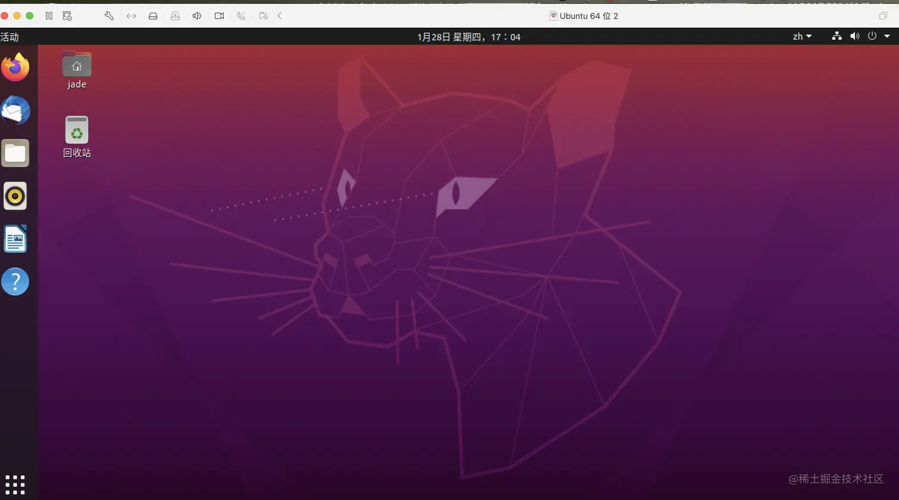Click the jade label under home folder

pyautogui.click(x=77, y=84)
